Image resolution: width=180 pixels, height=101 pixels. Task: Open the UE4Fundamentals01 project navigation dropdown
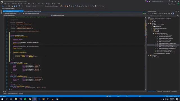[27, 15]
